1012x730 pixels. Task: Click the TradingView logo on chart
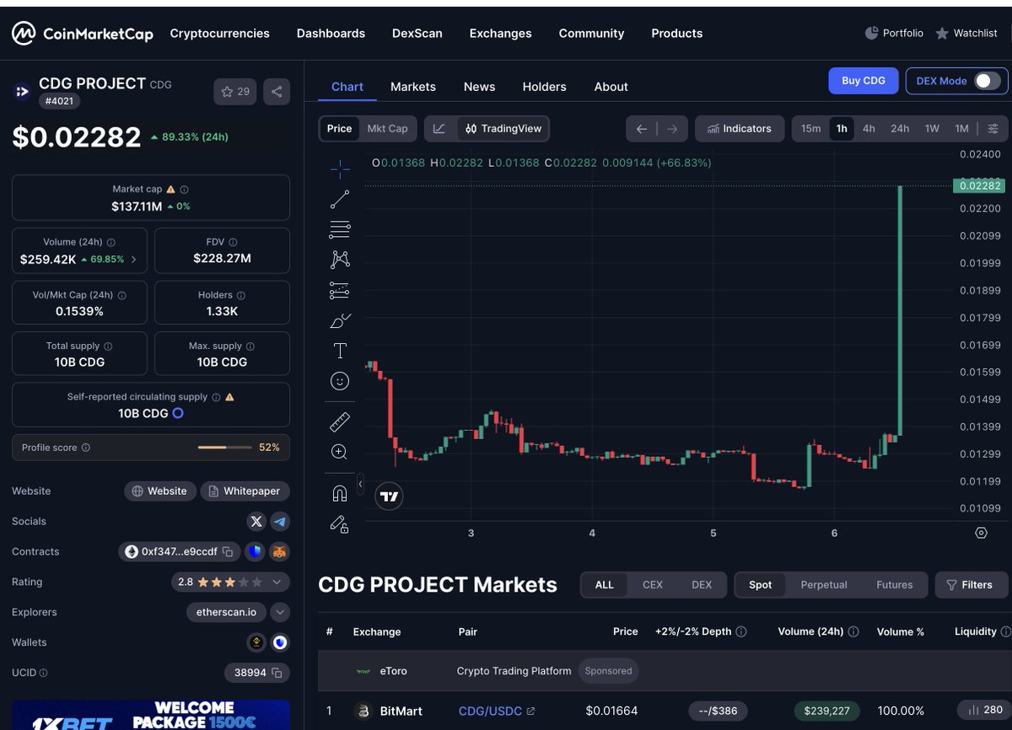click(389, 497)
